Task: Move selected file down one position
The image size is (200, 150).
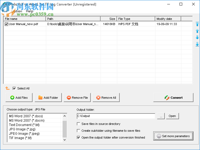Action: [x=197, y=37]
